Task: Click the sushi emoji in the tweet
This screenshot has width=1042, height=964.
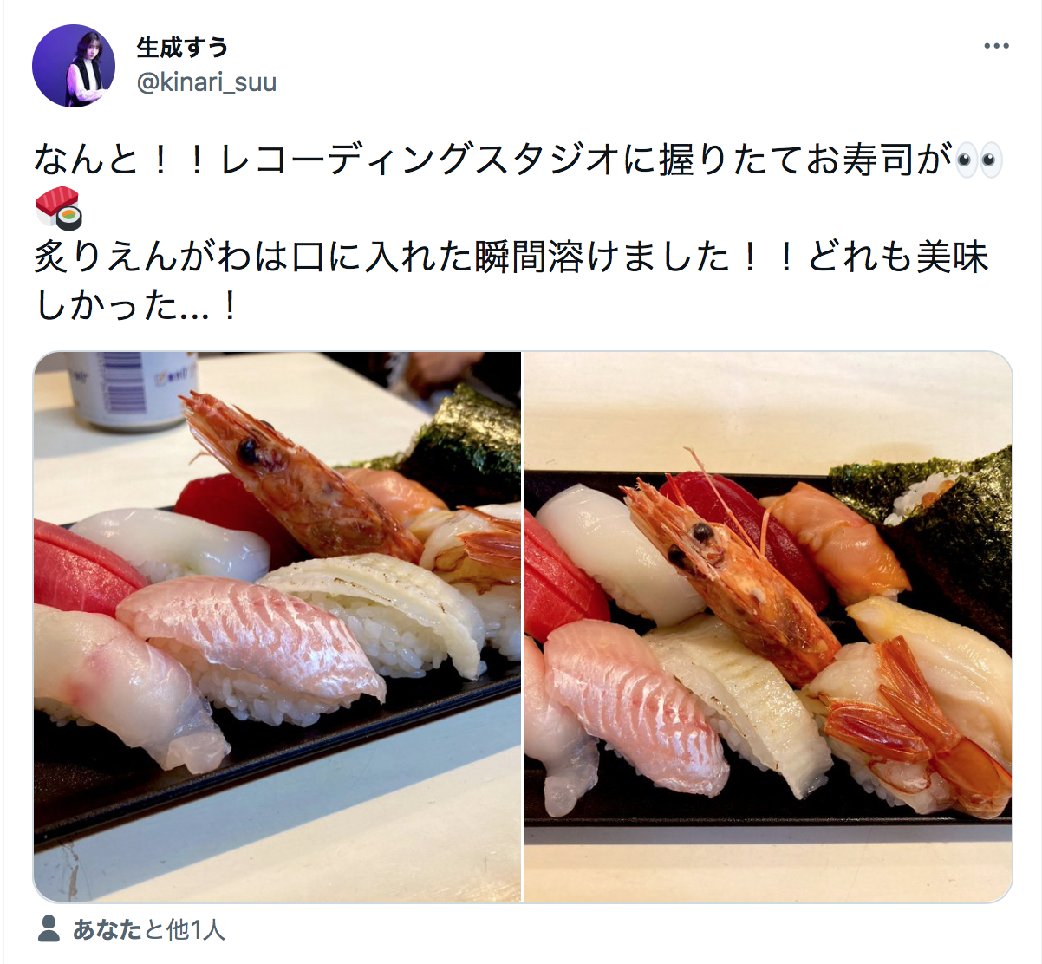Action: tap(58, 209)
